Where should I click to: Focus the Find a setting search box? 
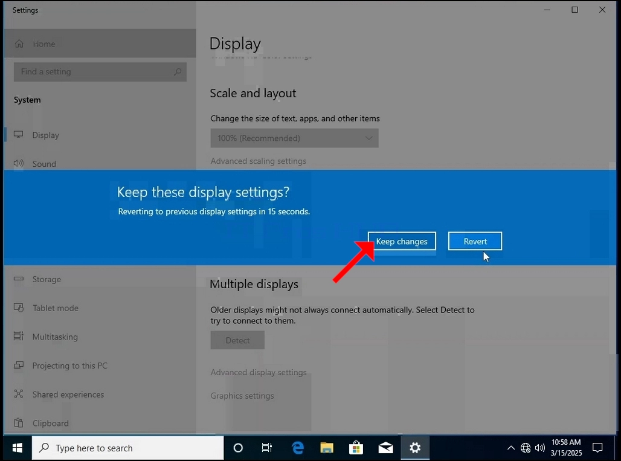coord(100,72)
